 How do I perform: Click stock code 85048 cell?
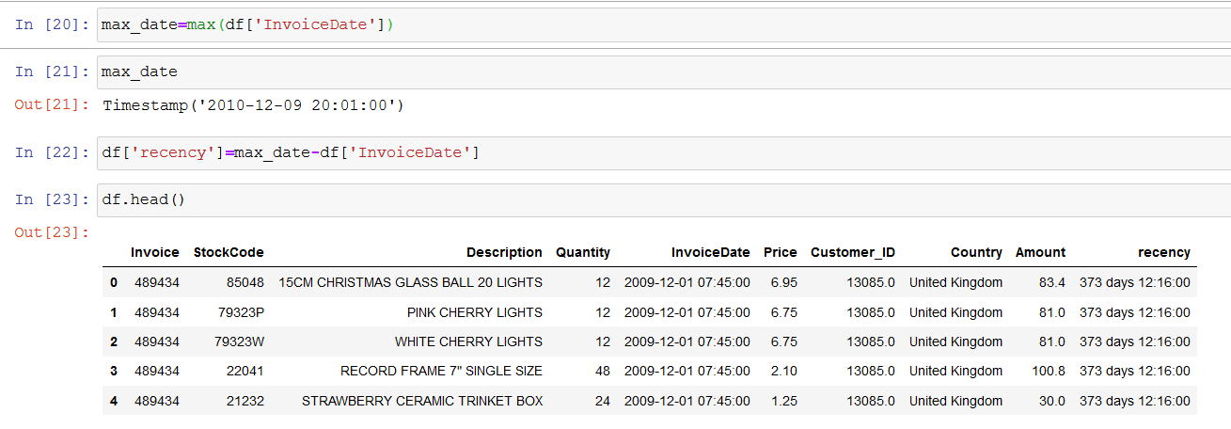click(x=245, y=282)
